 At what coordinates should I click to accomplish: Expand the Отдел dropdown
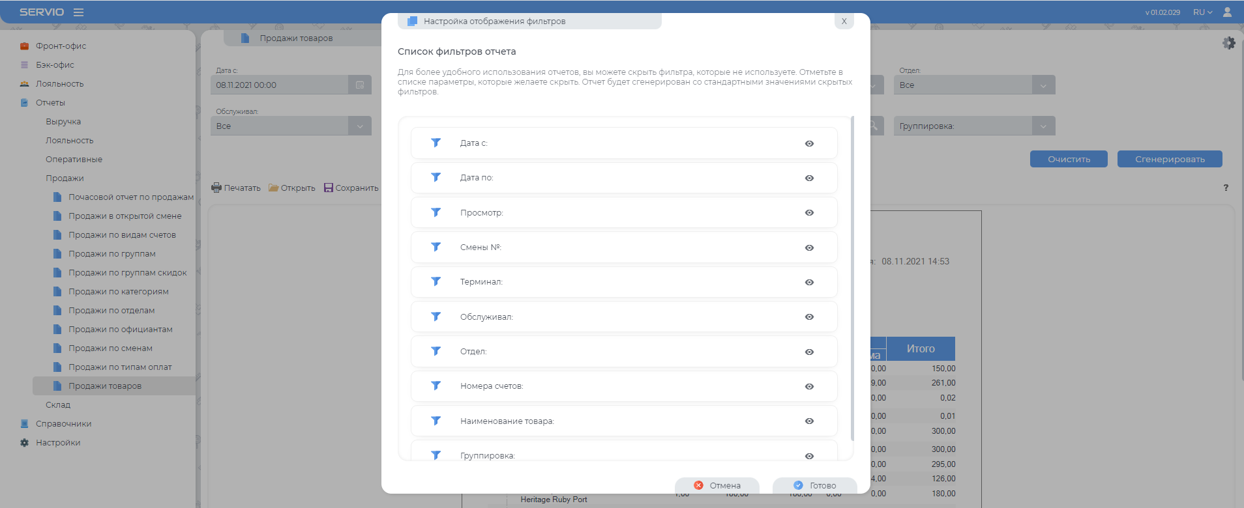point(1043,85)
